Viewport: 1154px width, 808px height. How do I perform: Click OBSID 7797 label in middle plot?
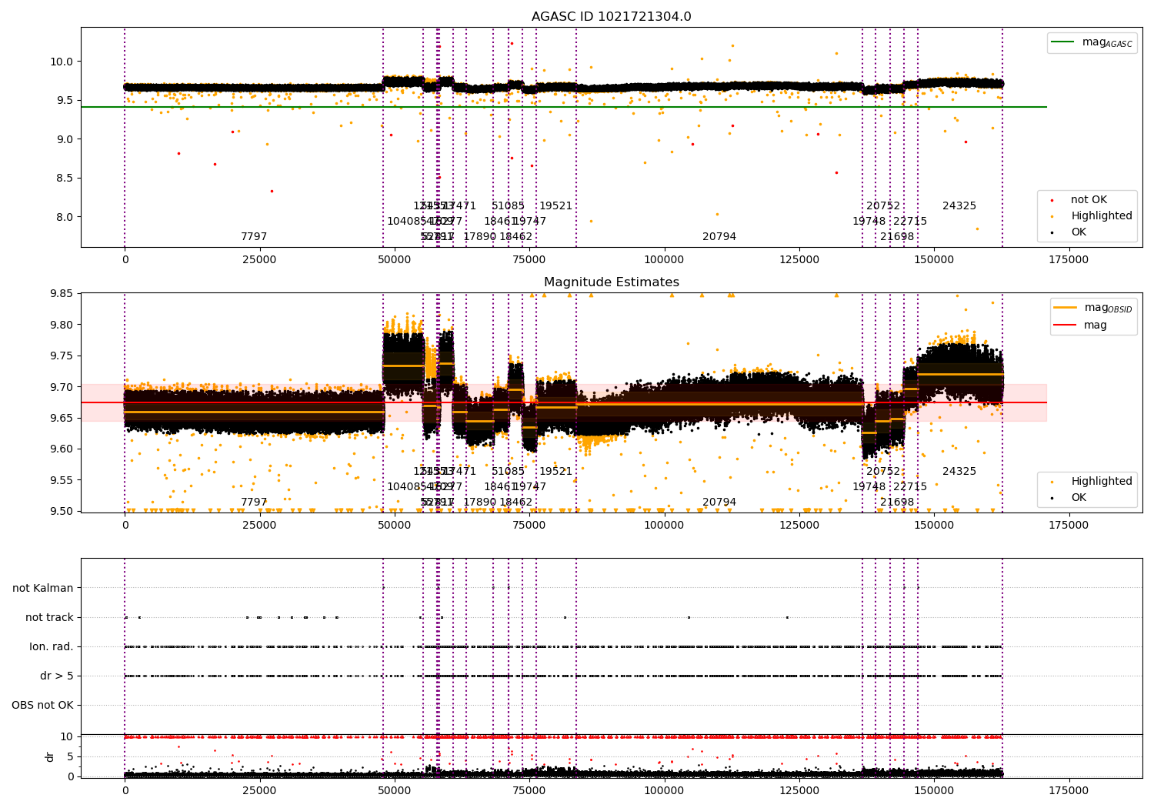(x=254, y=502)
